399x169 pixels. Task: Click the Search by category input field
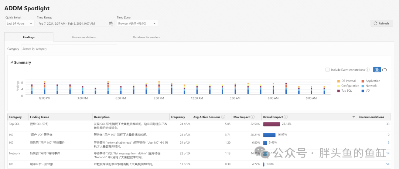coord(69,49)
